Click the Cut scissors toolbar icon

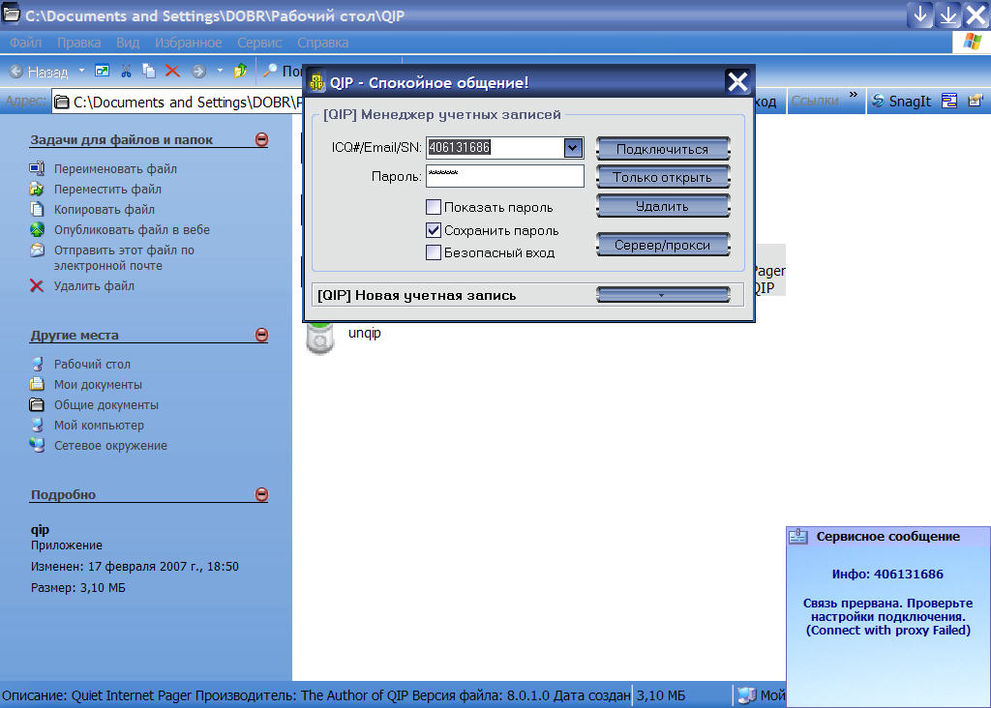click(126, 71)
